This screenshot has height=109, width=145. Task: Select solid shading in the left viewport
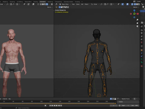tap(43, 4)
